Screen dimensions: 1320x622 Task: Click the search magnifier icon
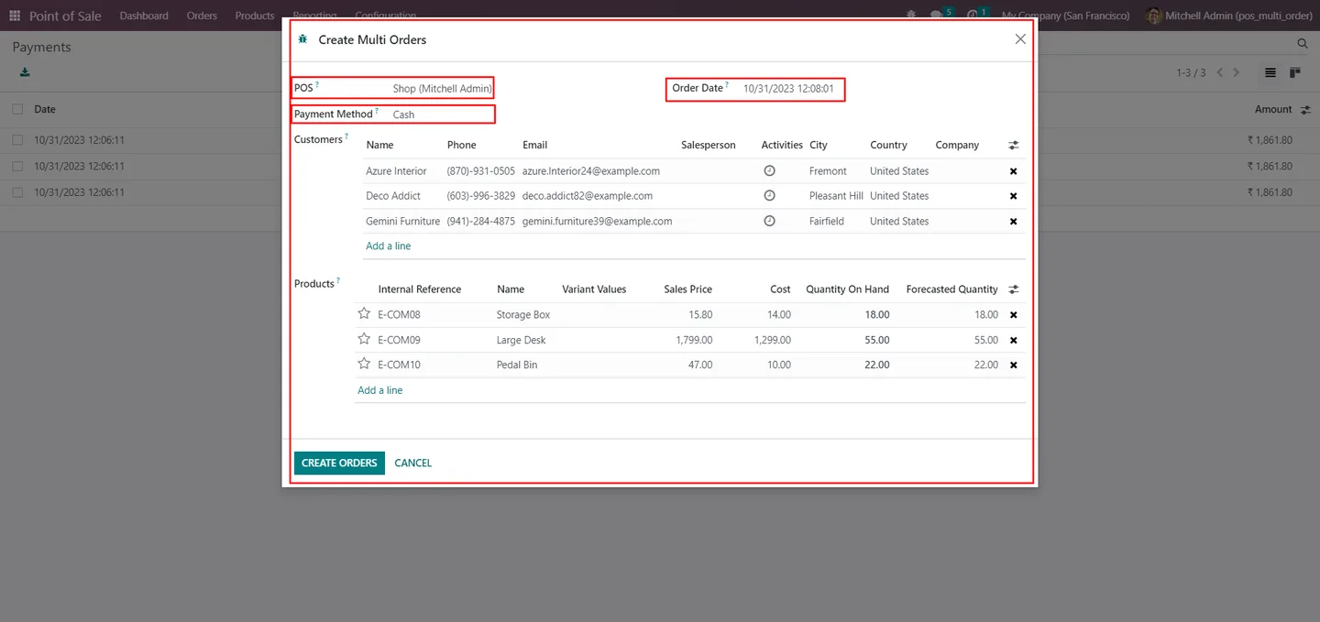[1303, 43]
